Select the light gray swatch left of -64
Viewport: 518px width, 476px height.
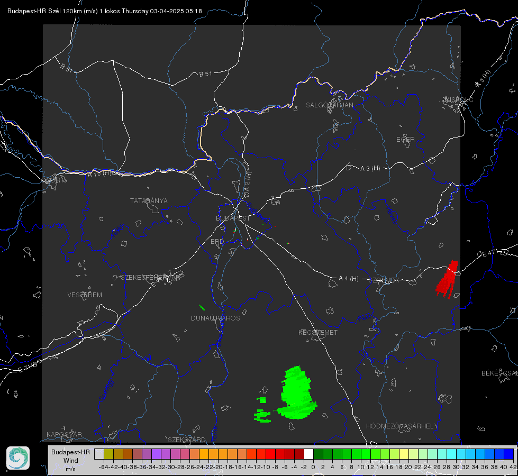[x=99, y=454]
